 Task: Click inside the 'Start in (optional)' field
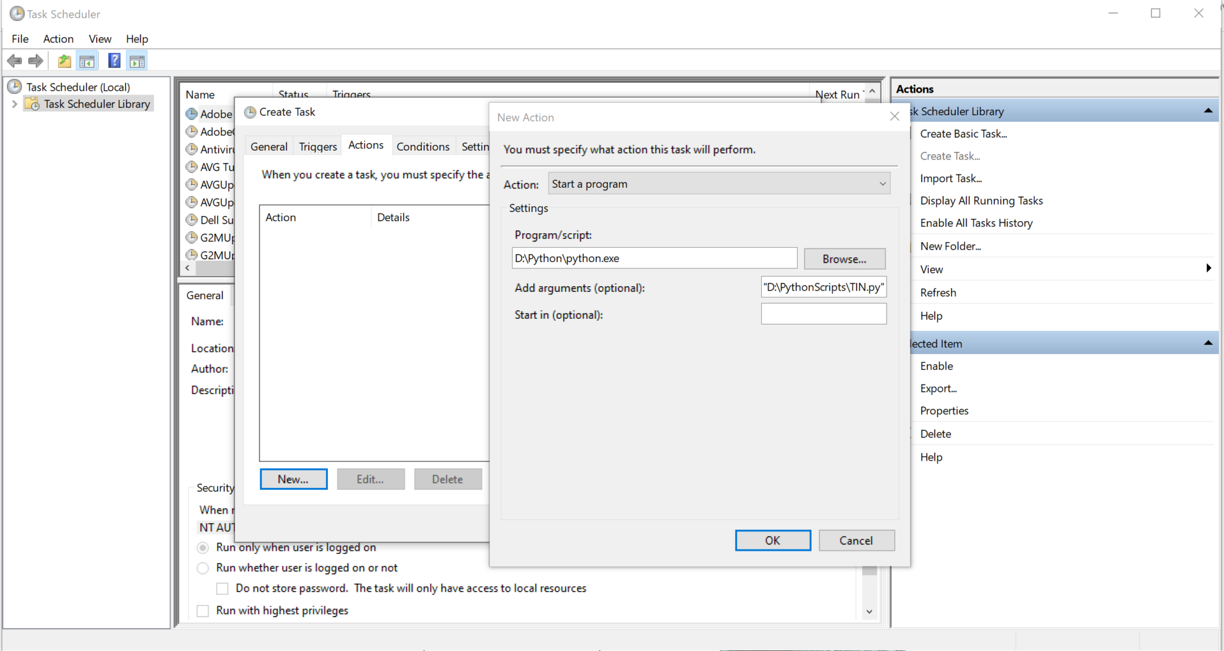tap(824, 314)
